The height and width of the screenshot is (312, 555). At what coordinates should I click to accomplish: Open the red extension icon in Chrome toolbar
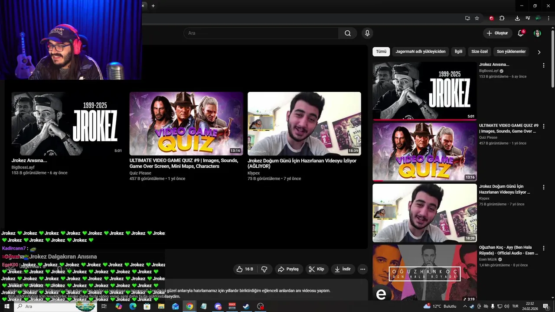[x=491, y=18]
